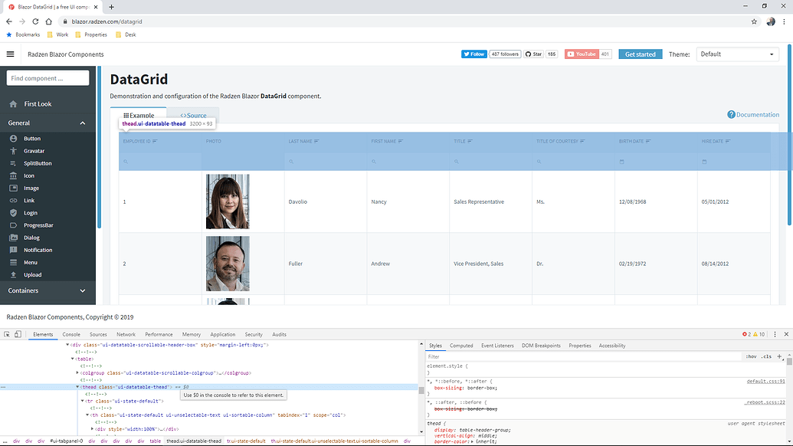
Task: Open the Theme dropdown
Action: point(737,54)
